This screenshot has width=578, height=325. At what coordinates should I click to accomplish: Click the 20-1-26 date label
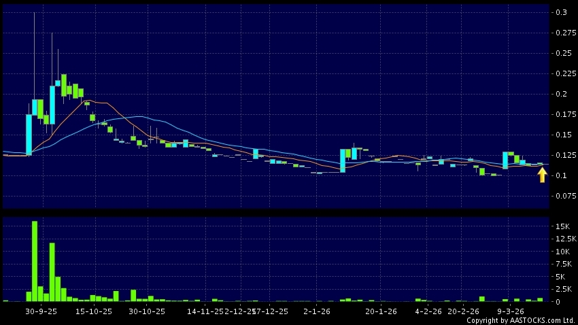coord(381,311)
